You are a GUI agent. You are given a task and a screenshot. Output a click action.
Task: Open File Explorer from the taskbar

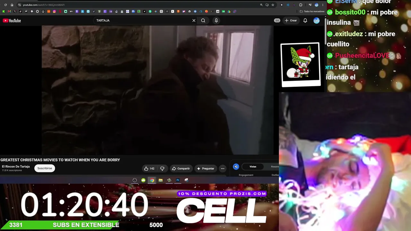pyautogui.click(x=161, y=180)
